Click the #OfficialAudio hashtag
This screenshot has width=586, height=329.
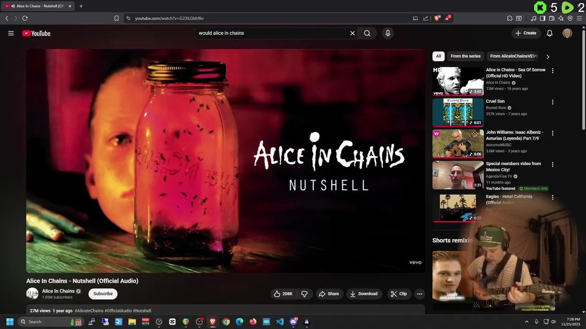[x=118, y=311]
